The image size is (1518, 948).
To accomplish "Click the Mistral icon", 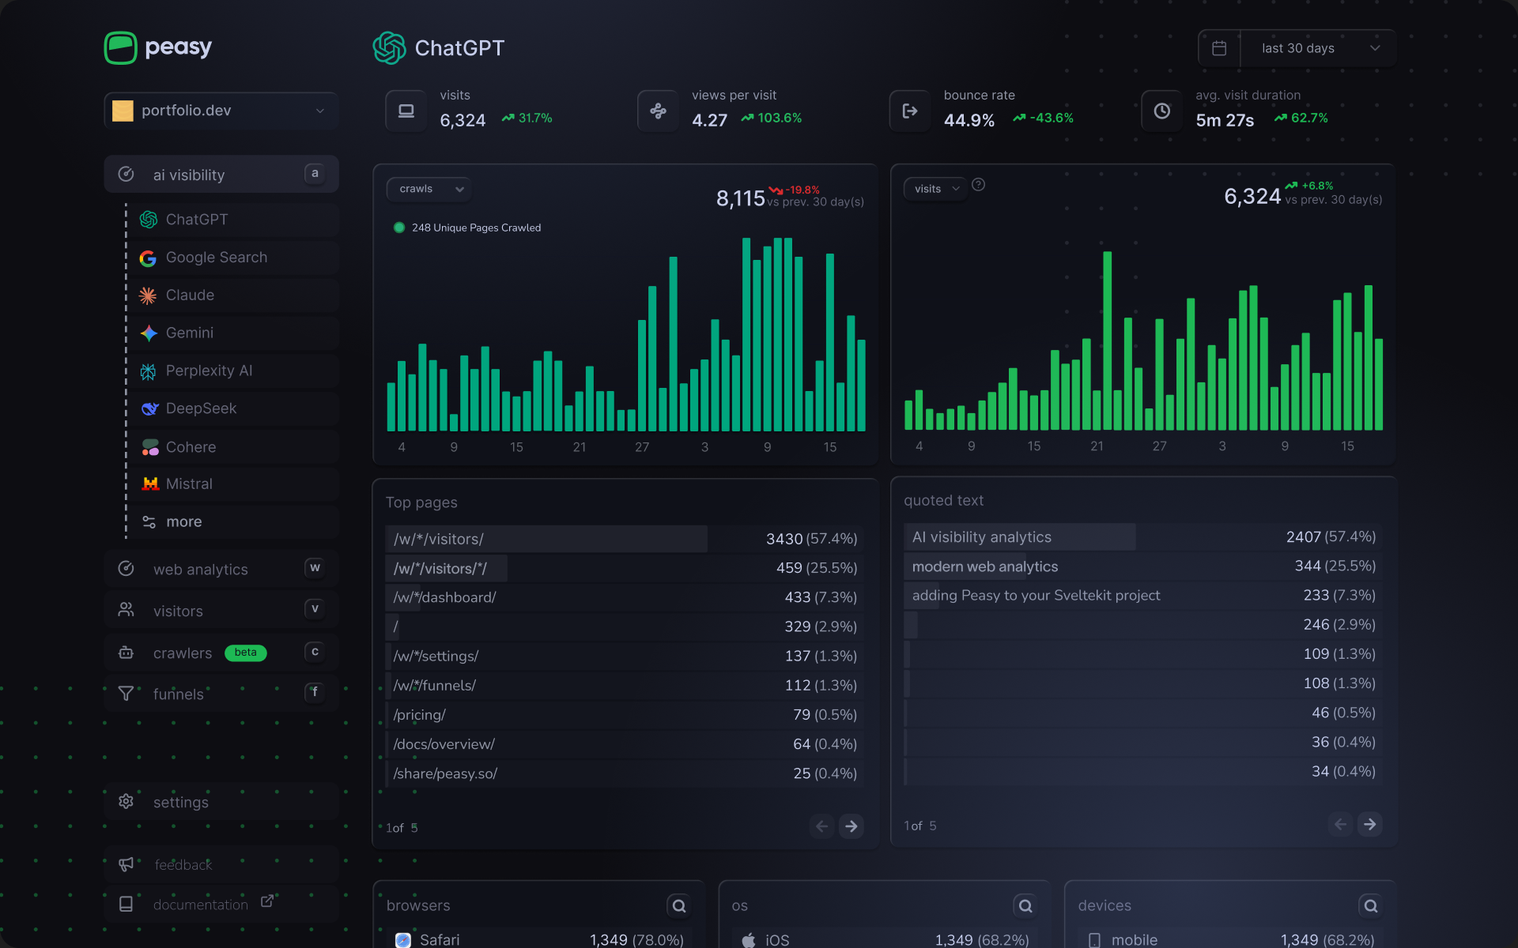I will coord(148,483).
